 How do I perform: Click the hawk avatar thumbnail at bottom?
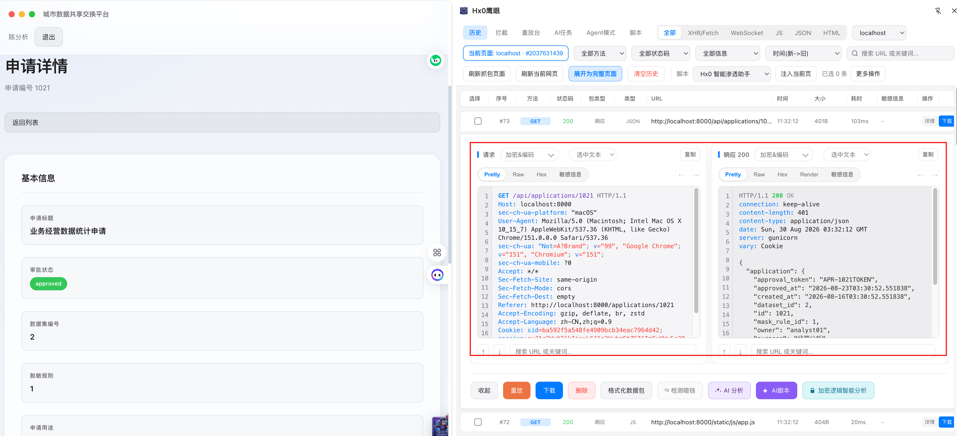tap(440, 426)
